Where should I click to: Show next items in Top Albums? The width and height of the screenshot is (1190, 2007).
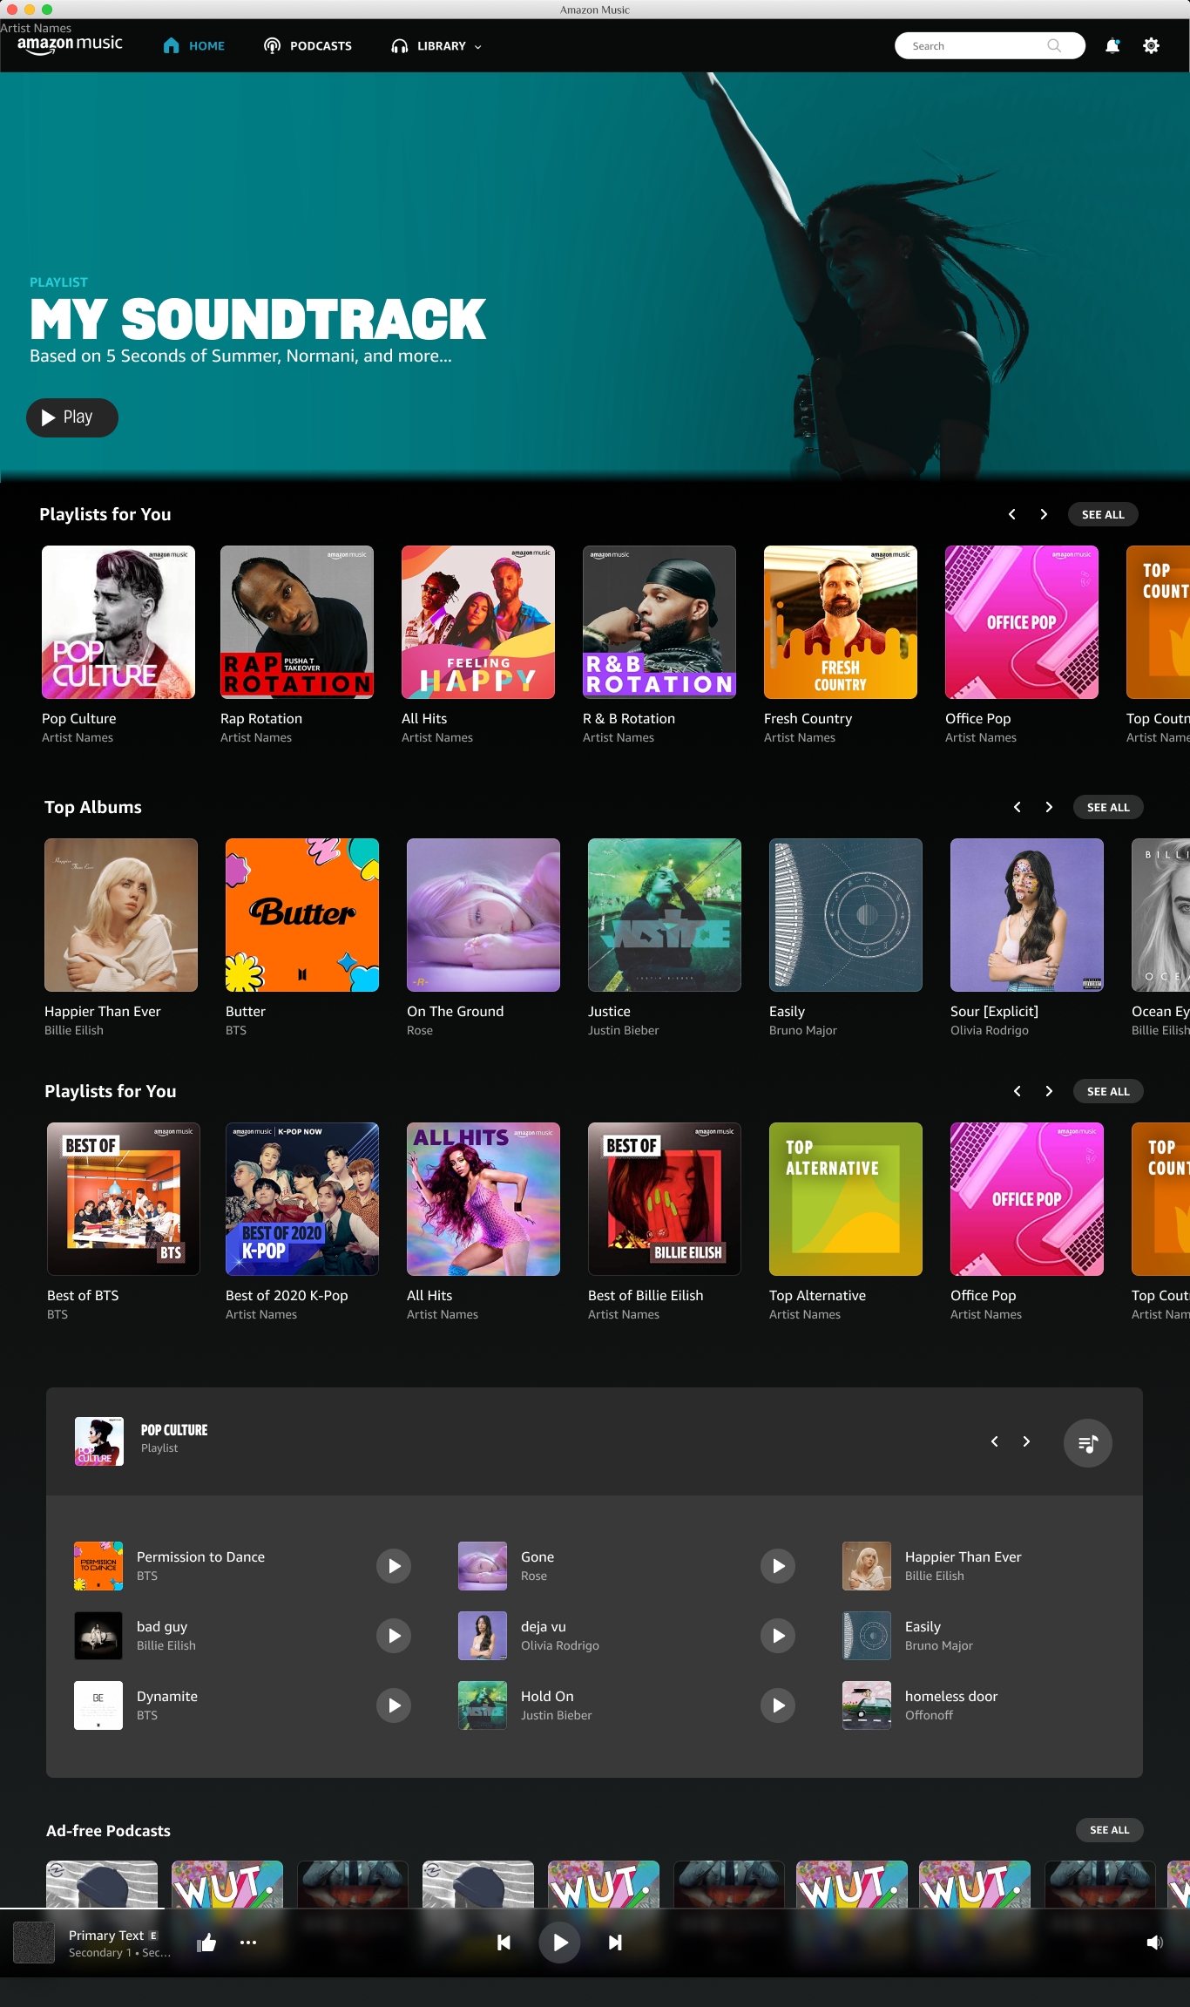[1049, 807]
